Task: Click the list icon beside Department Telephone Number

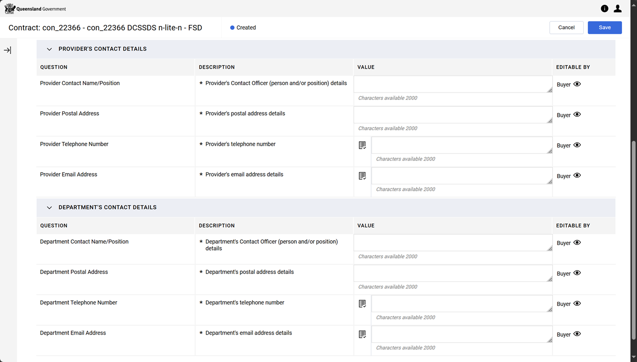Action: click(362, 304)
